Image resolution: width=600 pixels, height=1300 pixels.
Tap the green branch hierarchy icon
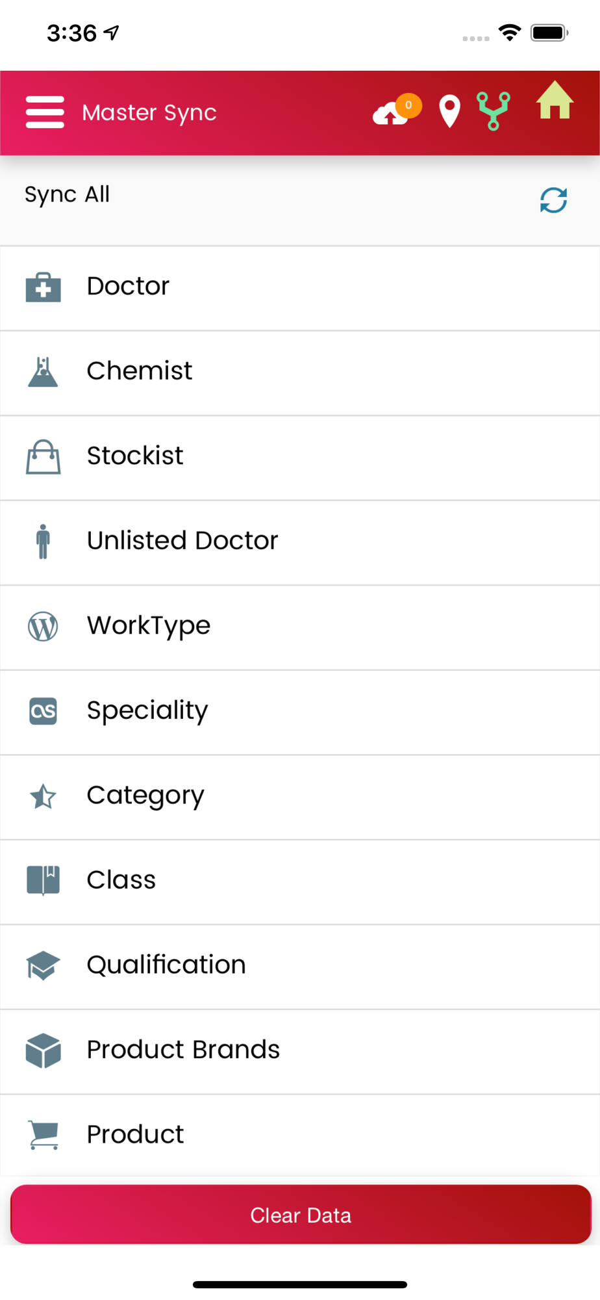(494, 111)
